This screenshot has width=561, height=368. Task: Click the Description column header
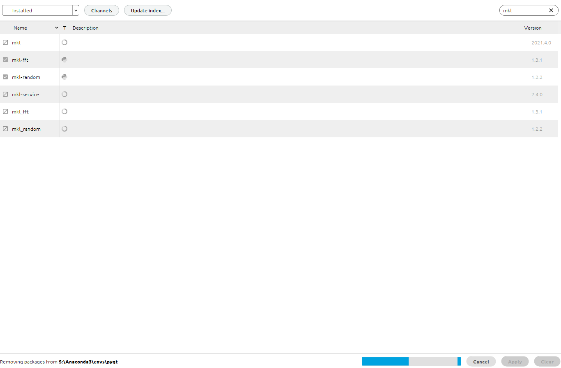point(85,28)
